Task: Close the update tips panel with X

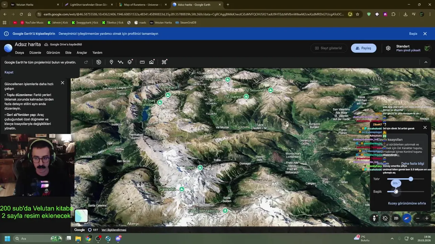Action: click(63, 83)
